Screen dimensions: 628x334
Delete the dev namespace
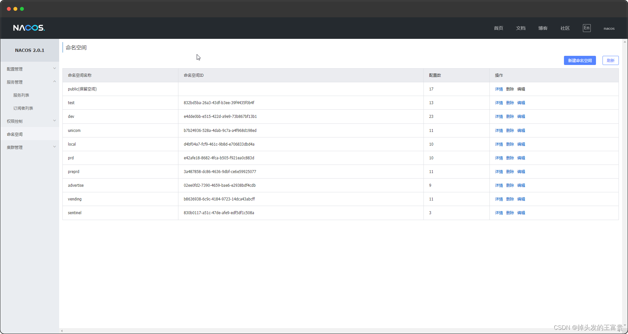coord(510,117)
